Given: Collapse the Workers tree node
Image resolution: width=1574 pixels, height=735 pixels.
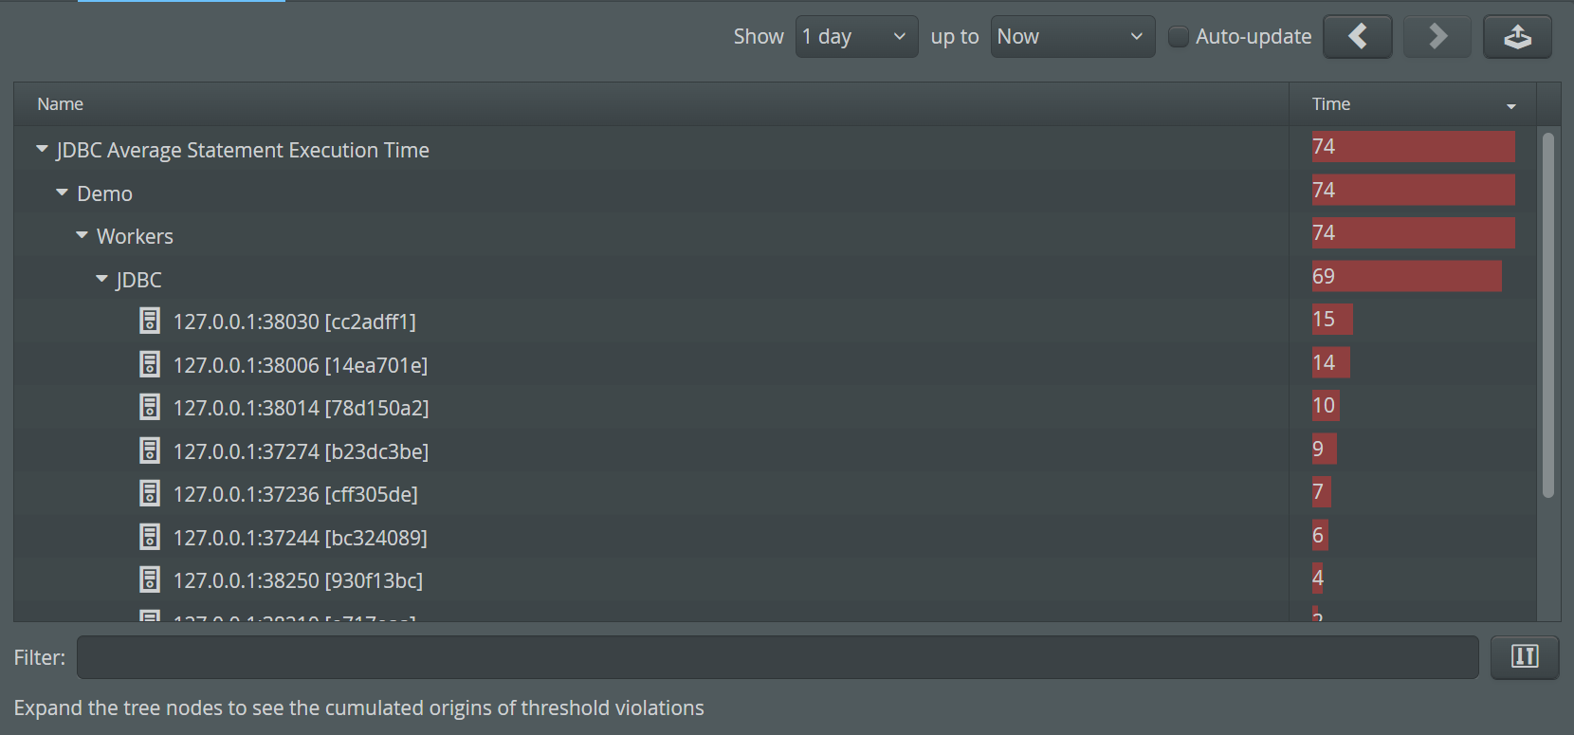Looking at the screenshot, I should (x=82, y=236).
